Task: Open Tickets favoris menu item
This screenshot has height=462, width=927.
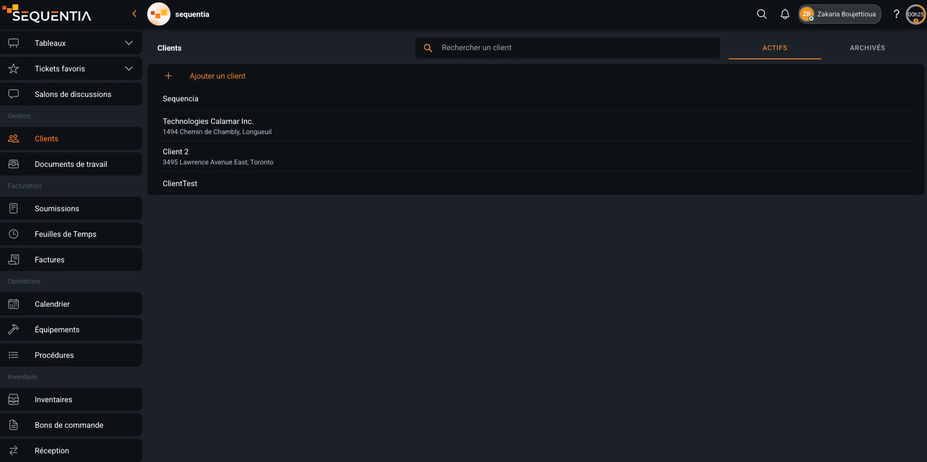Action: tap(71, 68)
